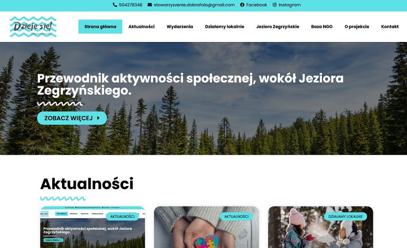The width and height of the screenshot is (407, 248).
Task: Click the Facebook logo icon
Action: [x=242, y=5]
